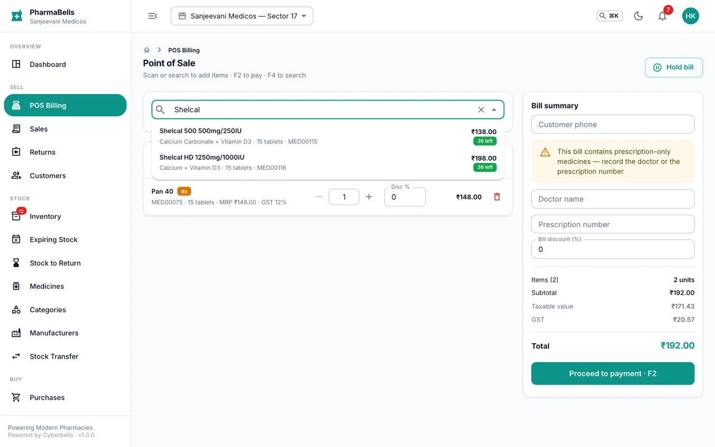Open Categories page

pyautogui.click(x=65, y=310)
